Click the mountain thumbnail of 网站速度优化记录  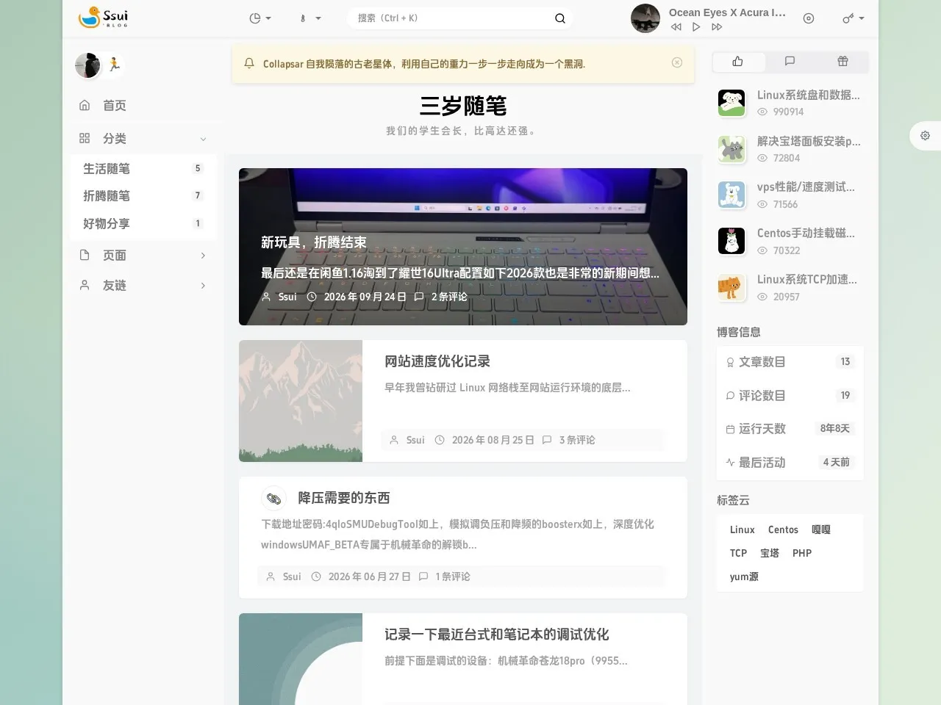pos(301,401)
